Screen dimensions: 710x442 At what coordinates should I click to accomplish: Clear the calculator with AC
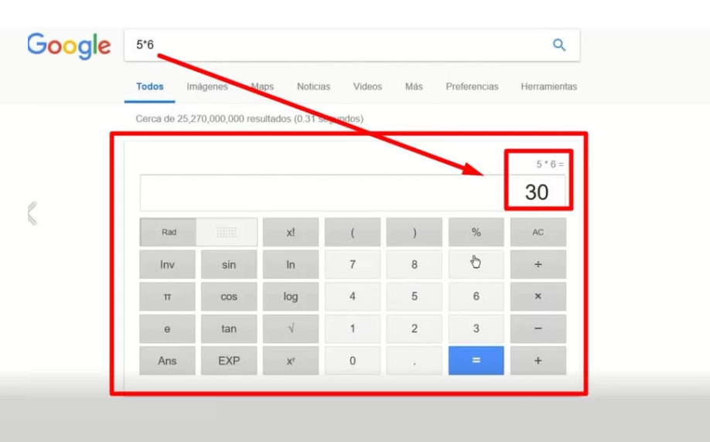(538, 232)
